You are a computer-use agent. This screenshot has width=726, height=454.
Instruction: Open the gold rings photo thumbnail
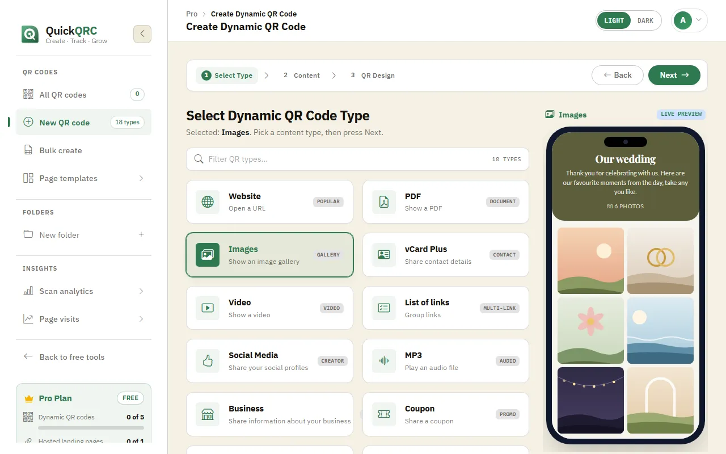click(660, 261)
